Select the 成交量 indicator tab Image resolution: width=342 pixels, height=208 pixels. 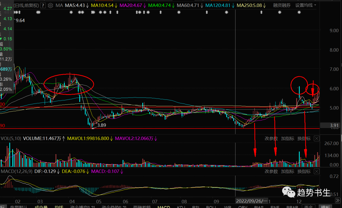click(x=41, y=207)
